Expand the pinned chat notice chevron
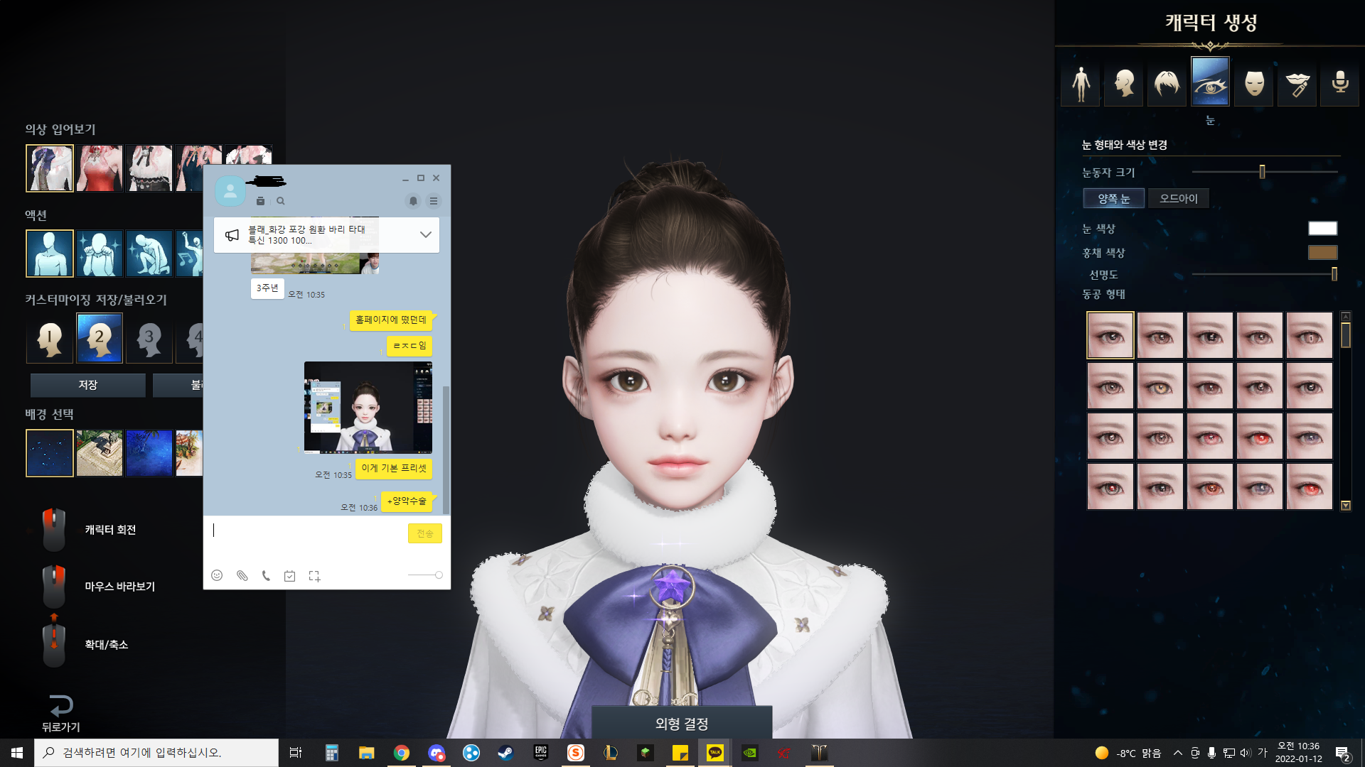This screenshot has width=1365, height=767. pos(425,234)
